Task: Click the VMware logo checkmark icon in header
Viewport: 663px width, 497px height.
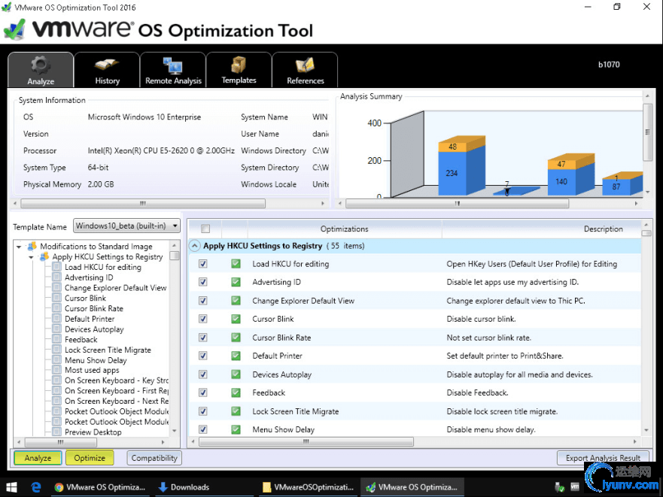Action: [14, 29]
